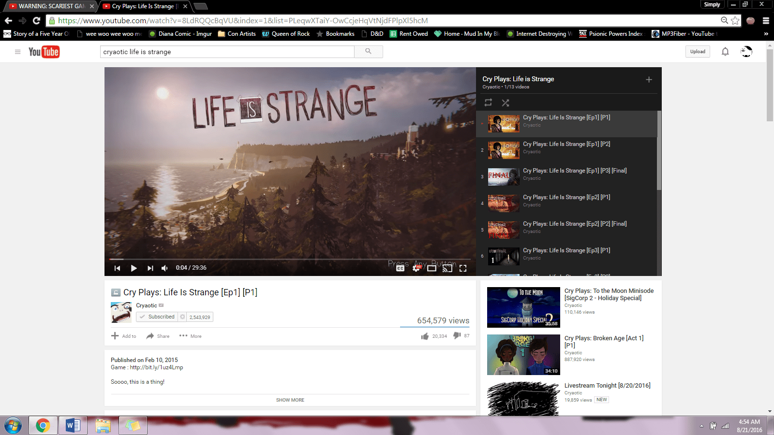This screenshot has height=435, width=774.
Task: Toggle playlist repeat mode
Action: click(x=488, y=102)
